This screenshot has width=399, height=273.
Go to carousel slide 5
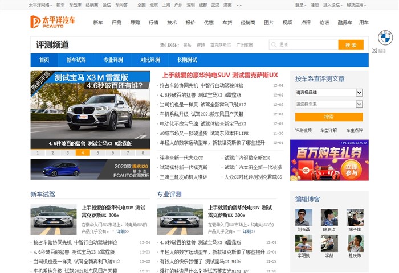[x=97, y=152]
